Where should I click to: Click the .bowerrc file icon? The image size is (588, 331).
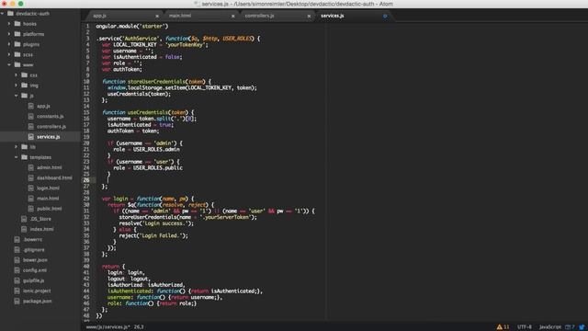[x=17, y=239]
